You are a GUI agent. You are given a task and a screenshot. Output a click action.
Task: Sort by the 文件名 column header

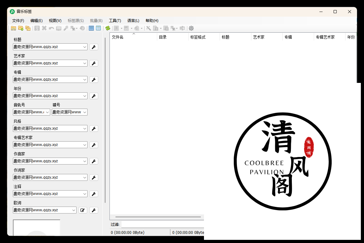tap(133, 37)
